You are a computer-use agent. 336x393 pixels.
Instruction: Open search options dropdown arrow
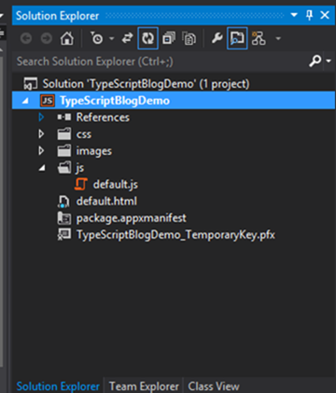[x=329, y=61]
